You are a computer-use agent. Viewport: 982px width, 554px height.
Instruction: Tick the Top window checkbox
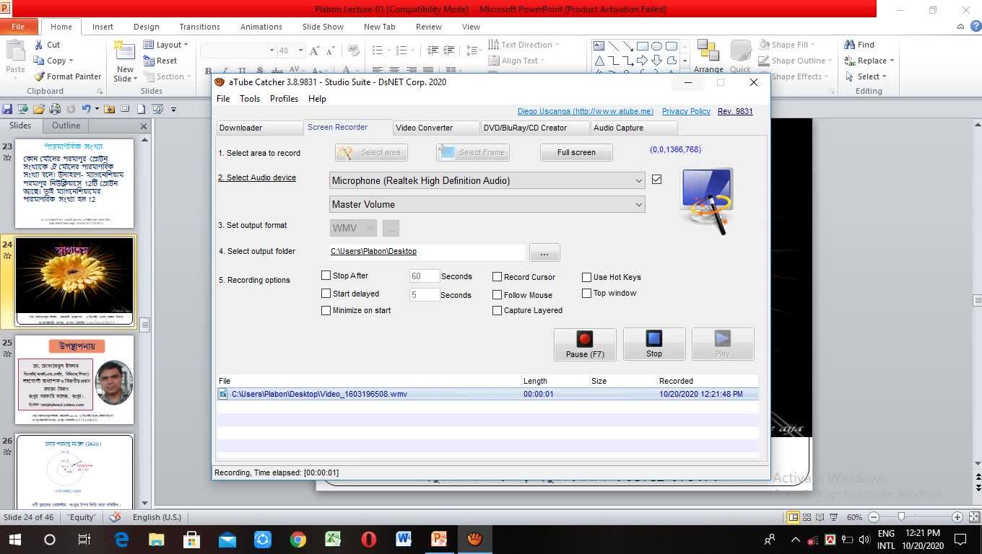tap(586, 293)
